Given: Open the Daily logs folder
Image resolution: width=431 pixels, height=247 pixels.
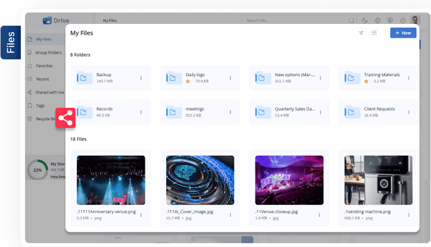Looking at the screenshot, I should [200, 78].
